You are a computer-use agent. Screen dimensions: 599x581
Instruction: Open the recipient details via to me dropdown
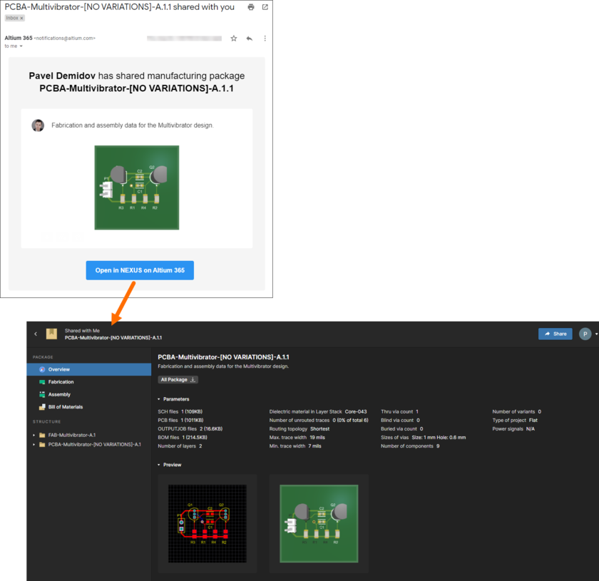pyautogui.click(x=21, y=46)
